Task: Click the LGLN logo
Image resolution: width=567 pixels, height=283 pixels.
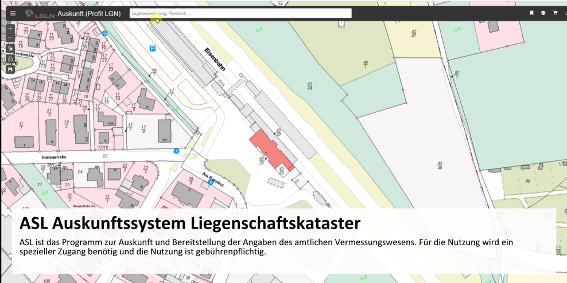Action: click(40, 14)
